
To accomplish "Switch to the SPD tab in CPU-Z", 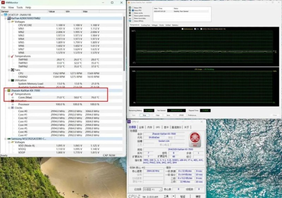I will pyautogui.click(x=158, y=127).
